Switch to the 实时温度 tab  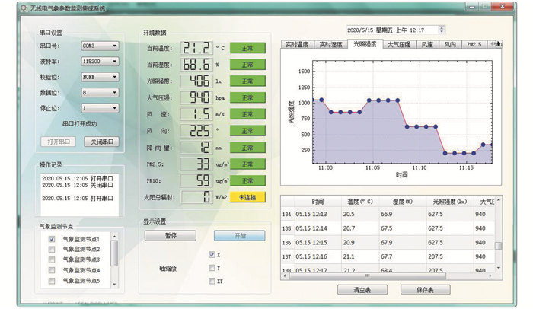[x=297, y=45]
